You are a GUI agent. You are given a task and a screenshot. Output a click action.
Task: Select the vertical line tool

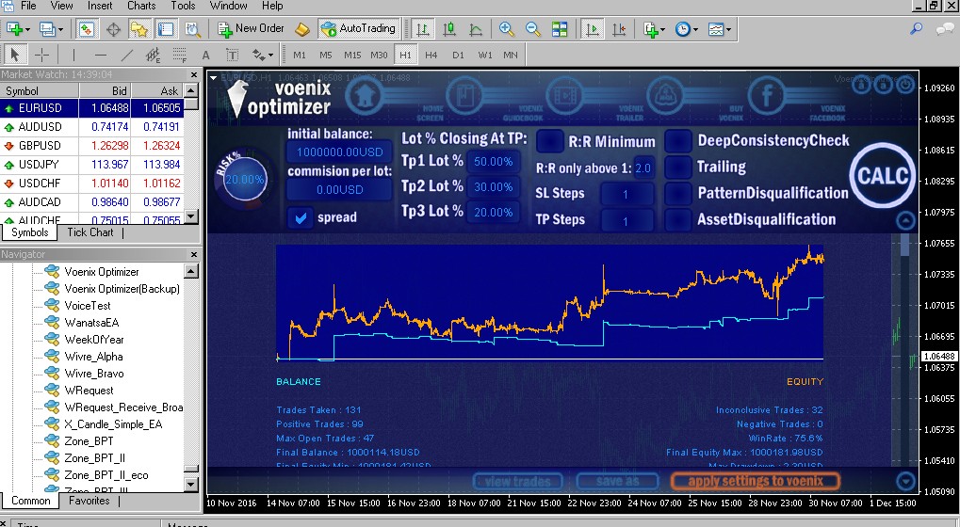(73, 55)
